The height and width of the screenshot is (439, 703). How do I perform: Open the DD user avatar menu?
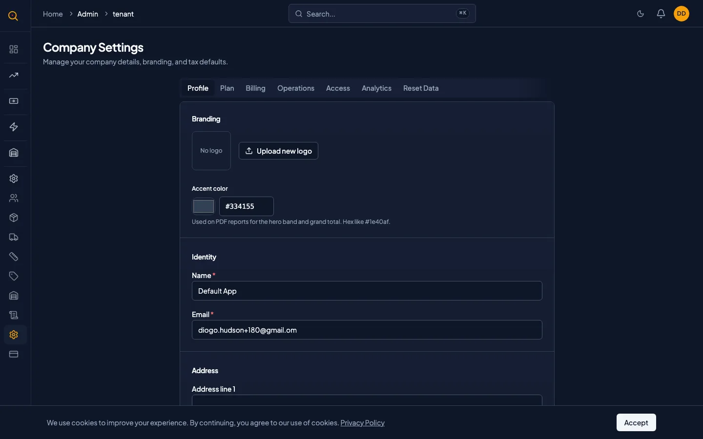tap(682, 14)
